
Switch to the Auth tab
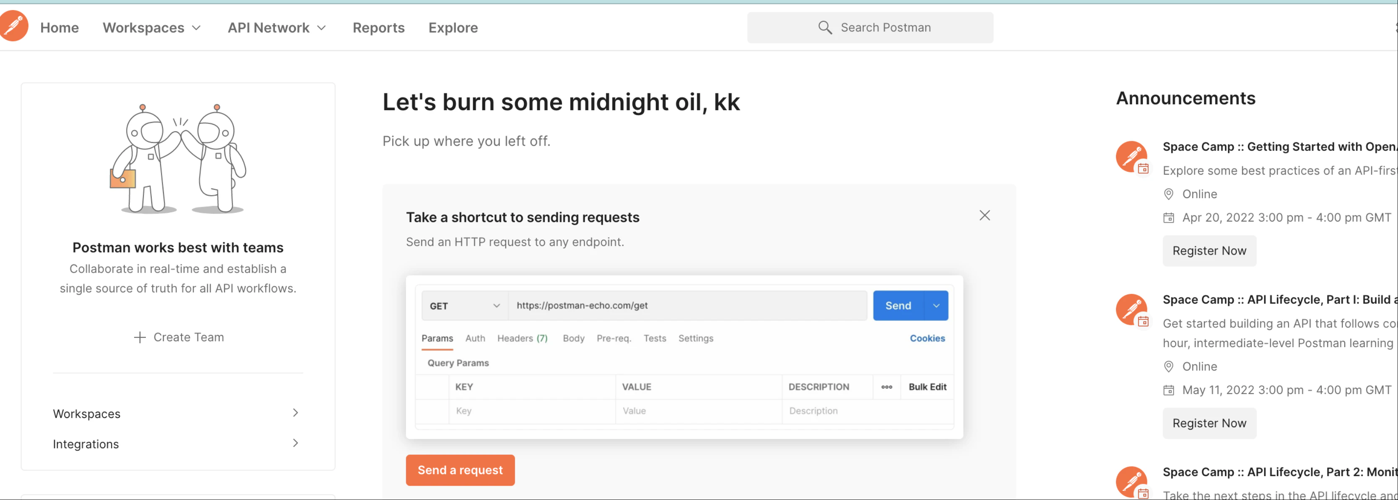(x=475, y=338)
